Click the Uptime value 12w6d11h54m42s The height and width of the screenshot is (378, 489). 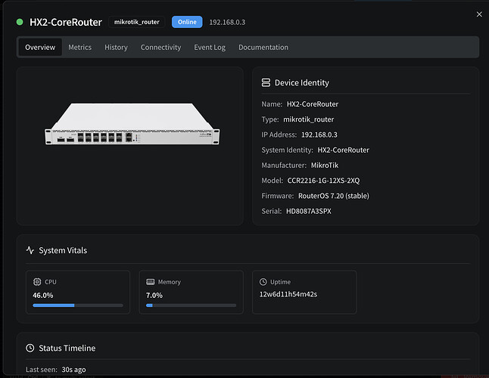288,294
